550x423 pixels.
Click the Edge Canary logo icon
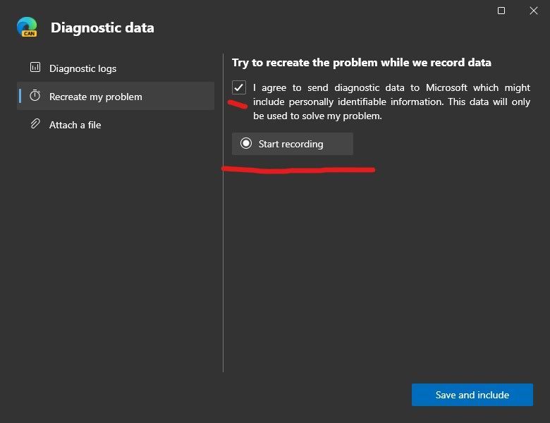tap(28, 27)
